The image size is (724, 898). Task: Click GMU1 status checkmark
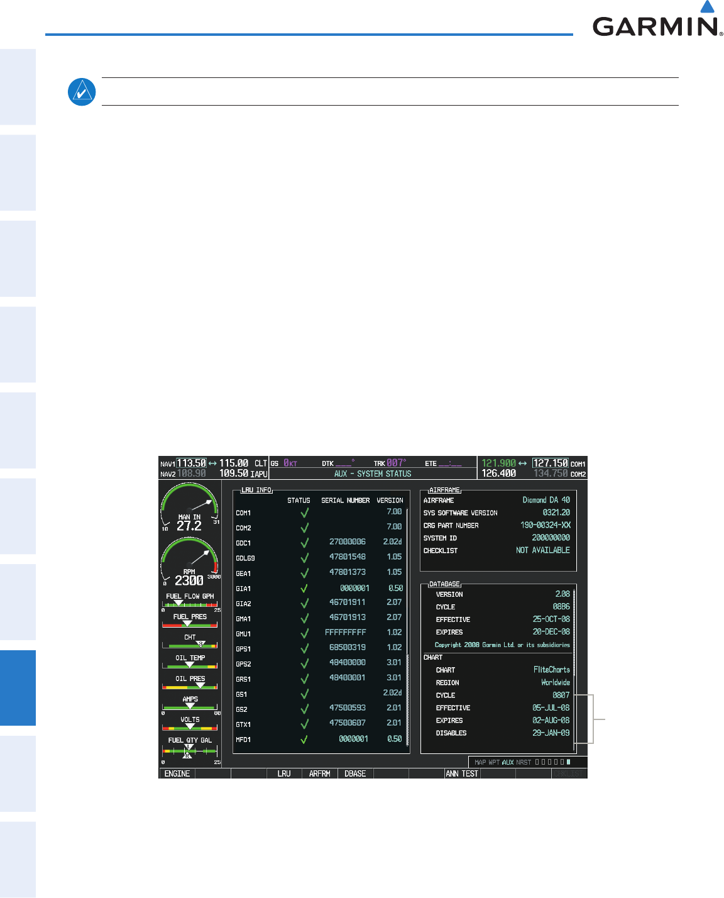305,633
